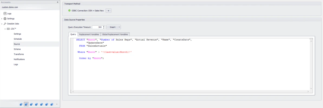
Task: Click SELECT keyword in the query editor
Action: coord(80,40)
